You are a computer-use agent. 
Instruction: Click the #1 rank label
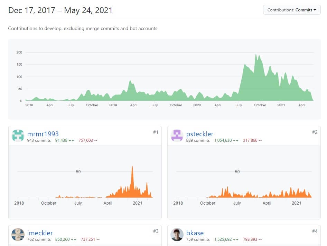point(155,132)
